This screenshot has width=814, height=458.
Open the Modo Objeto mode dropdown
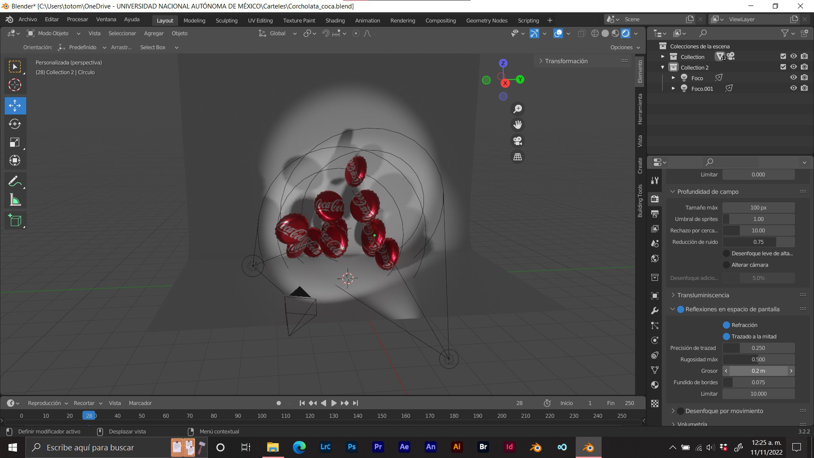pos(53,34)
